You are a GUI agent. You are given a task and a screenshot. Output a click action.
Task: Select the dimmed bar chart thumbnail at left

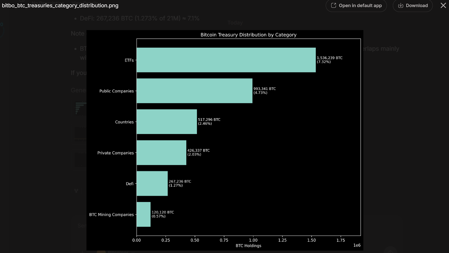tap(80, 108)
